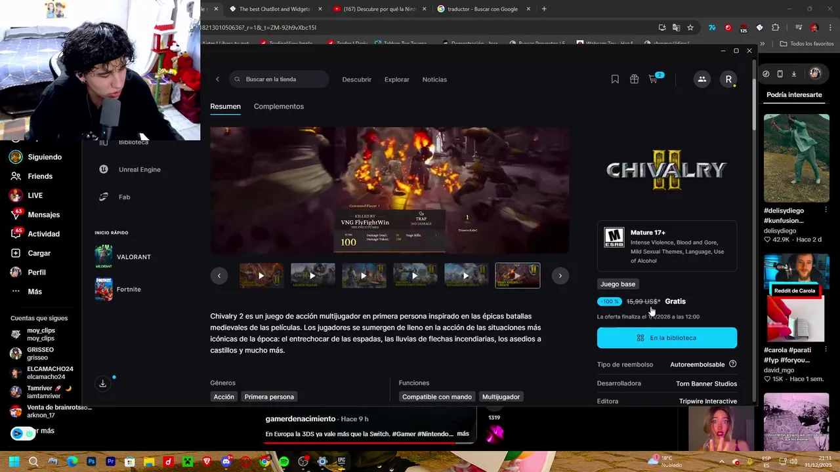The height and width of the screenshot is (472, 840).
Task: Select the 'Primera persona' genre tag
Action: pos(269,397)
